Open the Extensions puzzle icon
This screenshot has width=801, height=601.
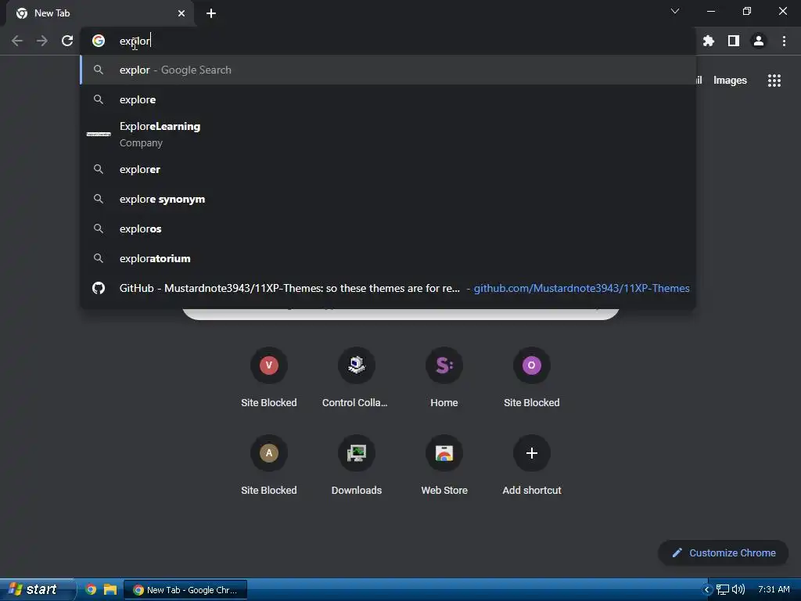(709, 41)
